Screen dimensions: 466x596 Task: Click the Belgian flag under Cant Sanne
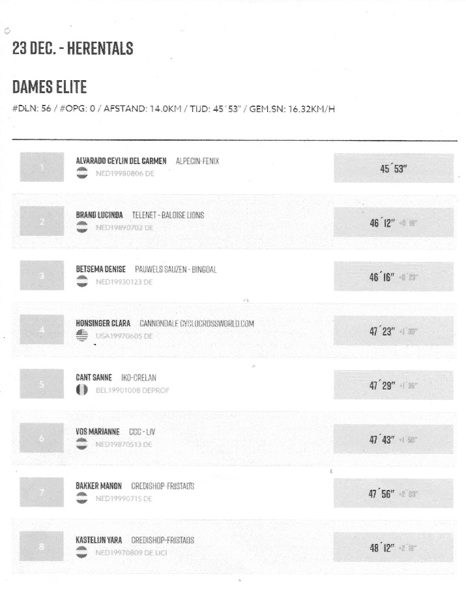(83, 390)
